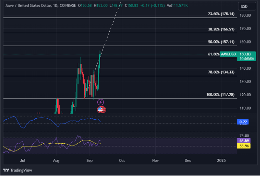Select the 38.20% (166.51) Fibonacci level label
The height and width of the screenshot is (176, 260).
pyautogui.click(x=221, y=29)
